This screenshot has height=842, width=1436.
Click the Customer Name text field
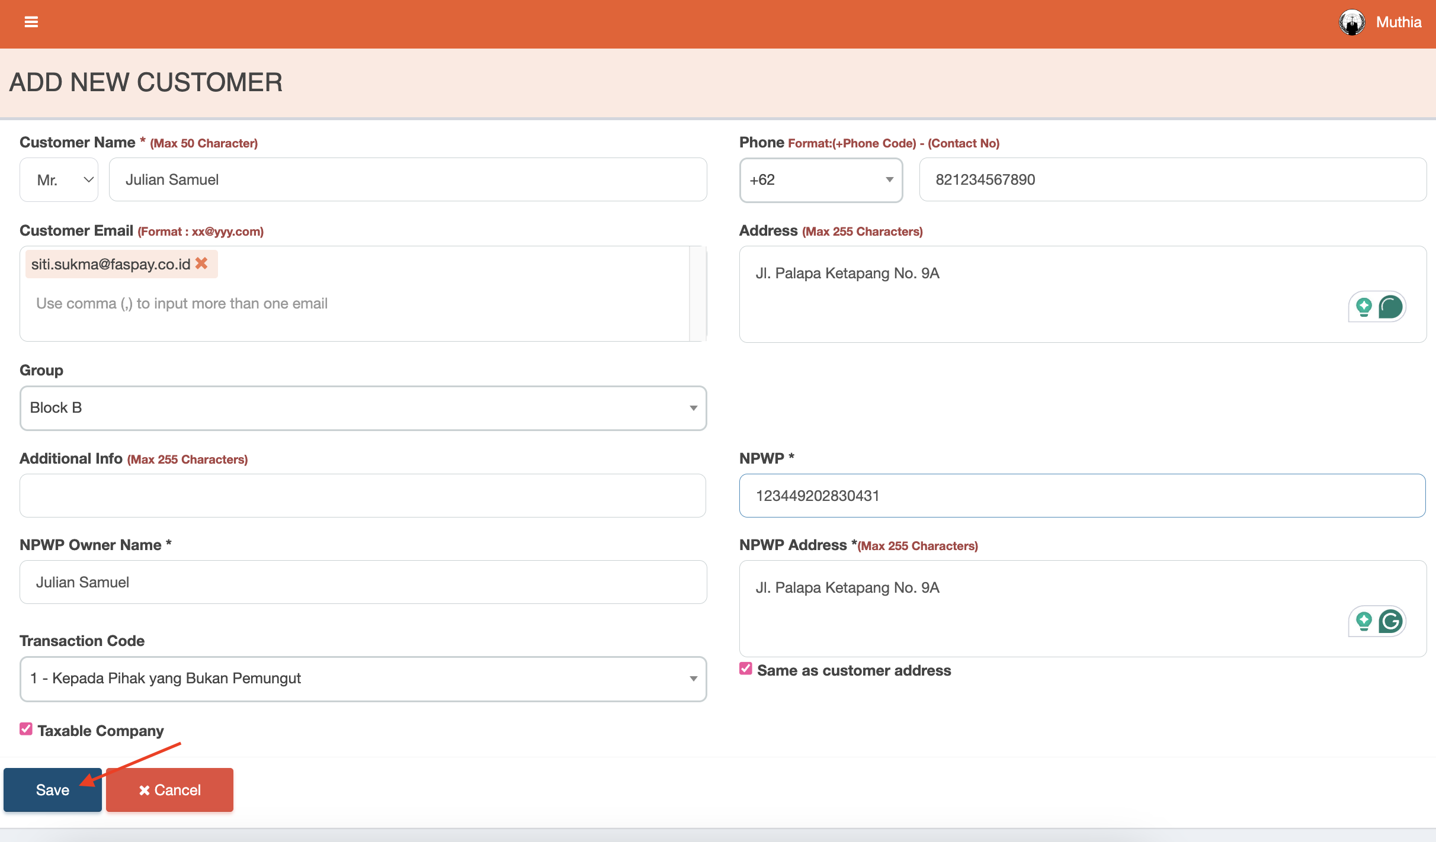(408, 180)
